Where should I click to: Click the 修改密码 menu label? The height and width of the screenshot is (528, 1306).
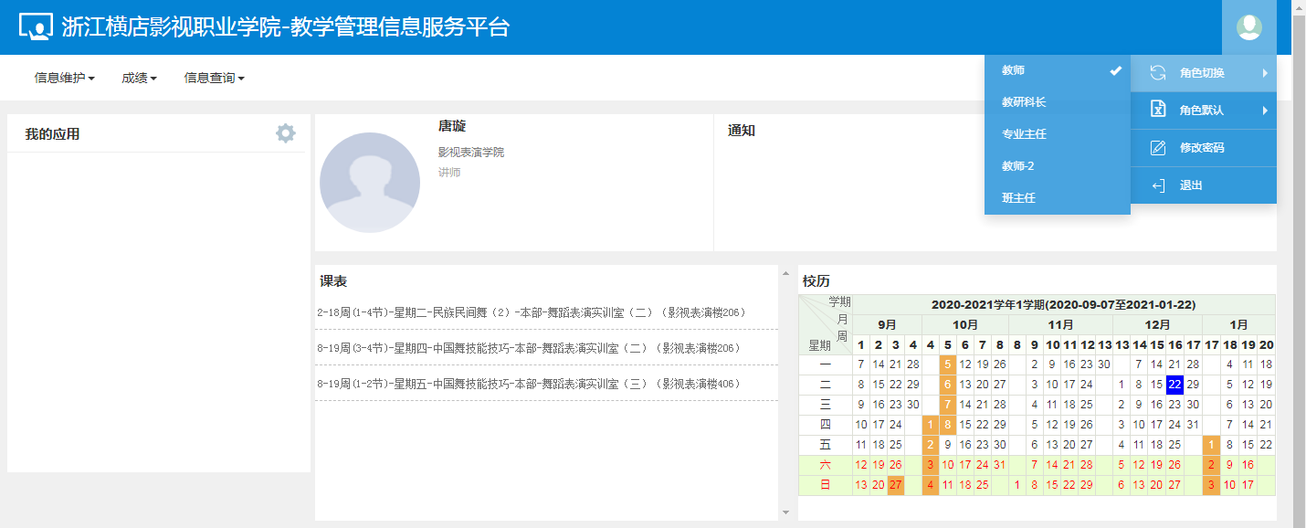pos(1201,148)
